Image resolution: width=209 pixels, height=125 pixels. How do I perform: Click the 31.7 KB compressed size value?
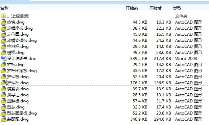point(164,101)
